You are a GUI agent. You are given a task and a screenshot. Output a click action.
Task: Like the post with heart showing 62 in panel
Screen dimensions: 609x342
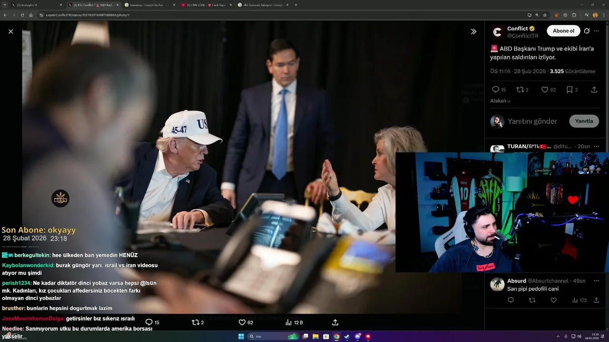(x=545, y=89)
